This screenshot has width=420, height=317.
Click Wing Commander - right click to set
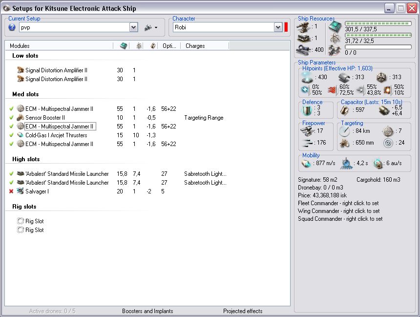338,211
